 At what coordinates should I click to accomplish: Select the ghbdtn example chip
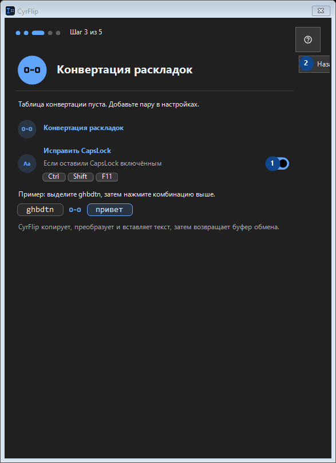pos(41,210)
